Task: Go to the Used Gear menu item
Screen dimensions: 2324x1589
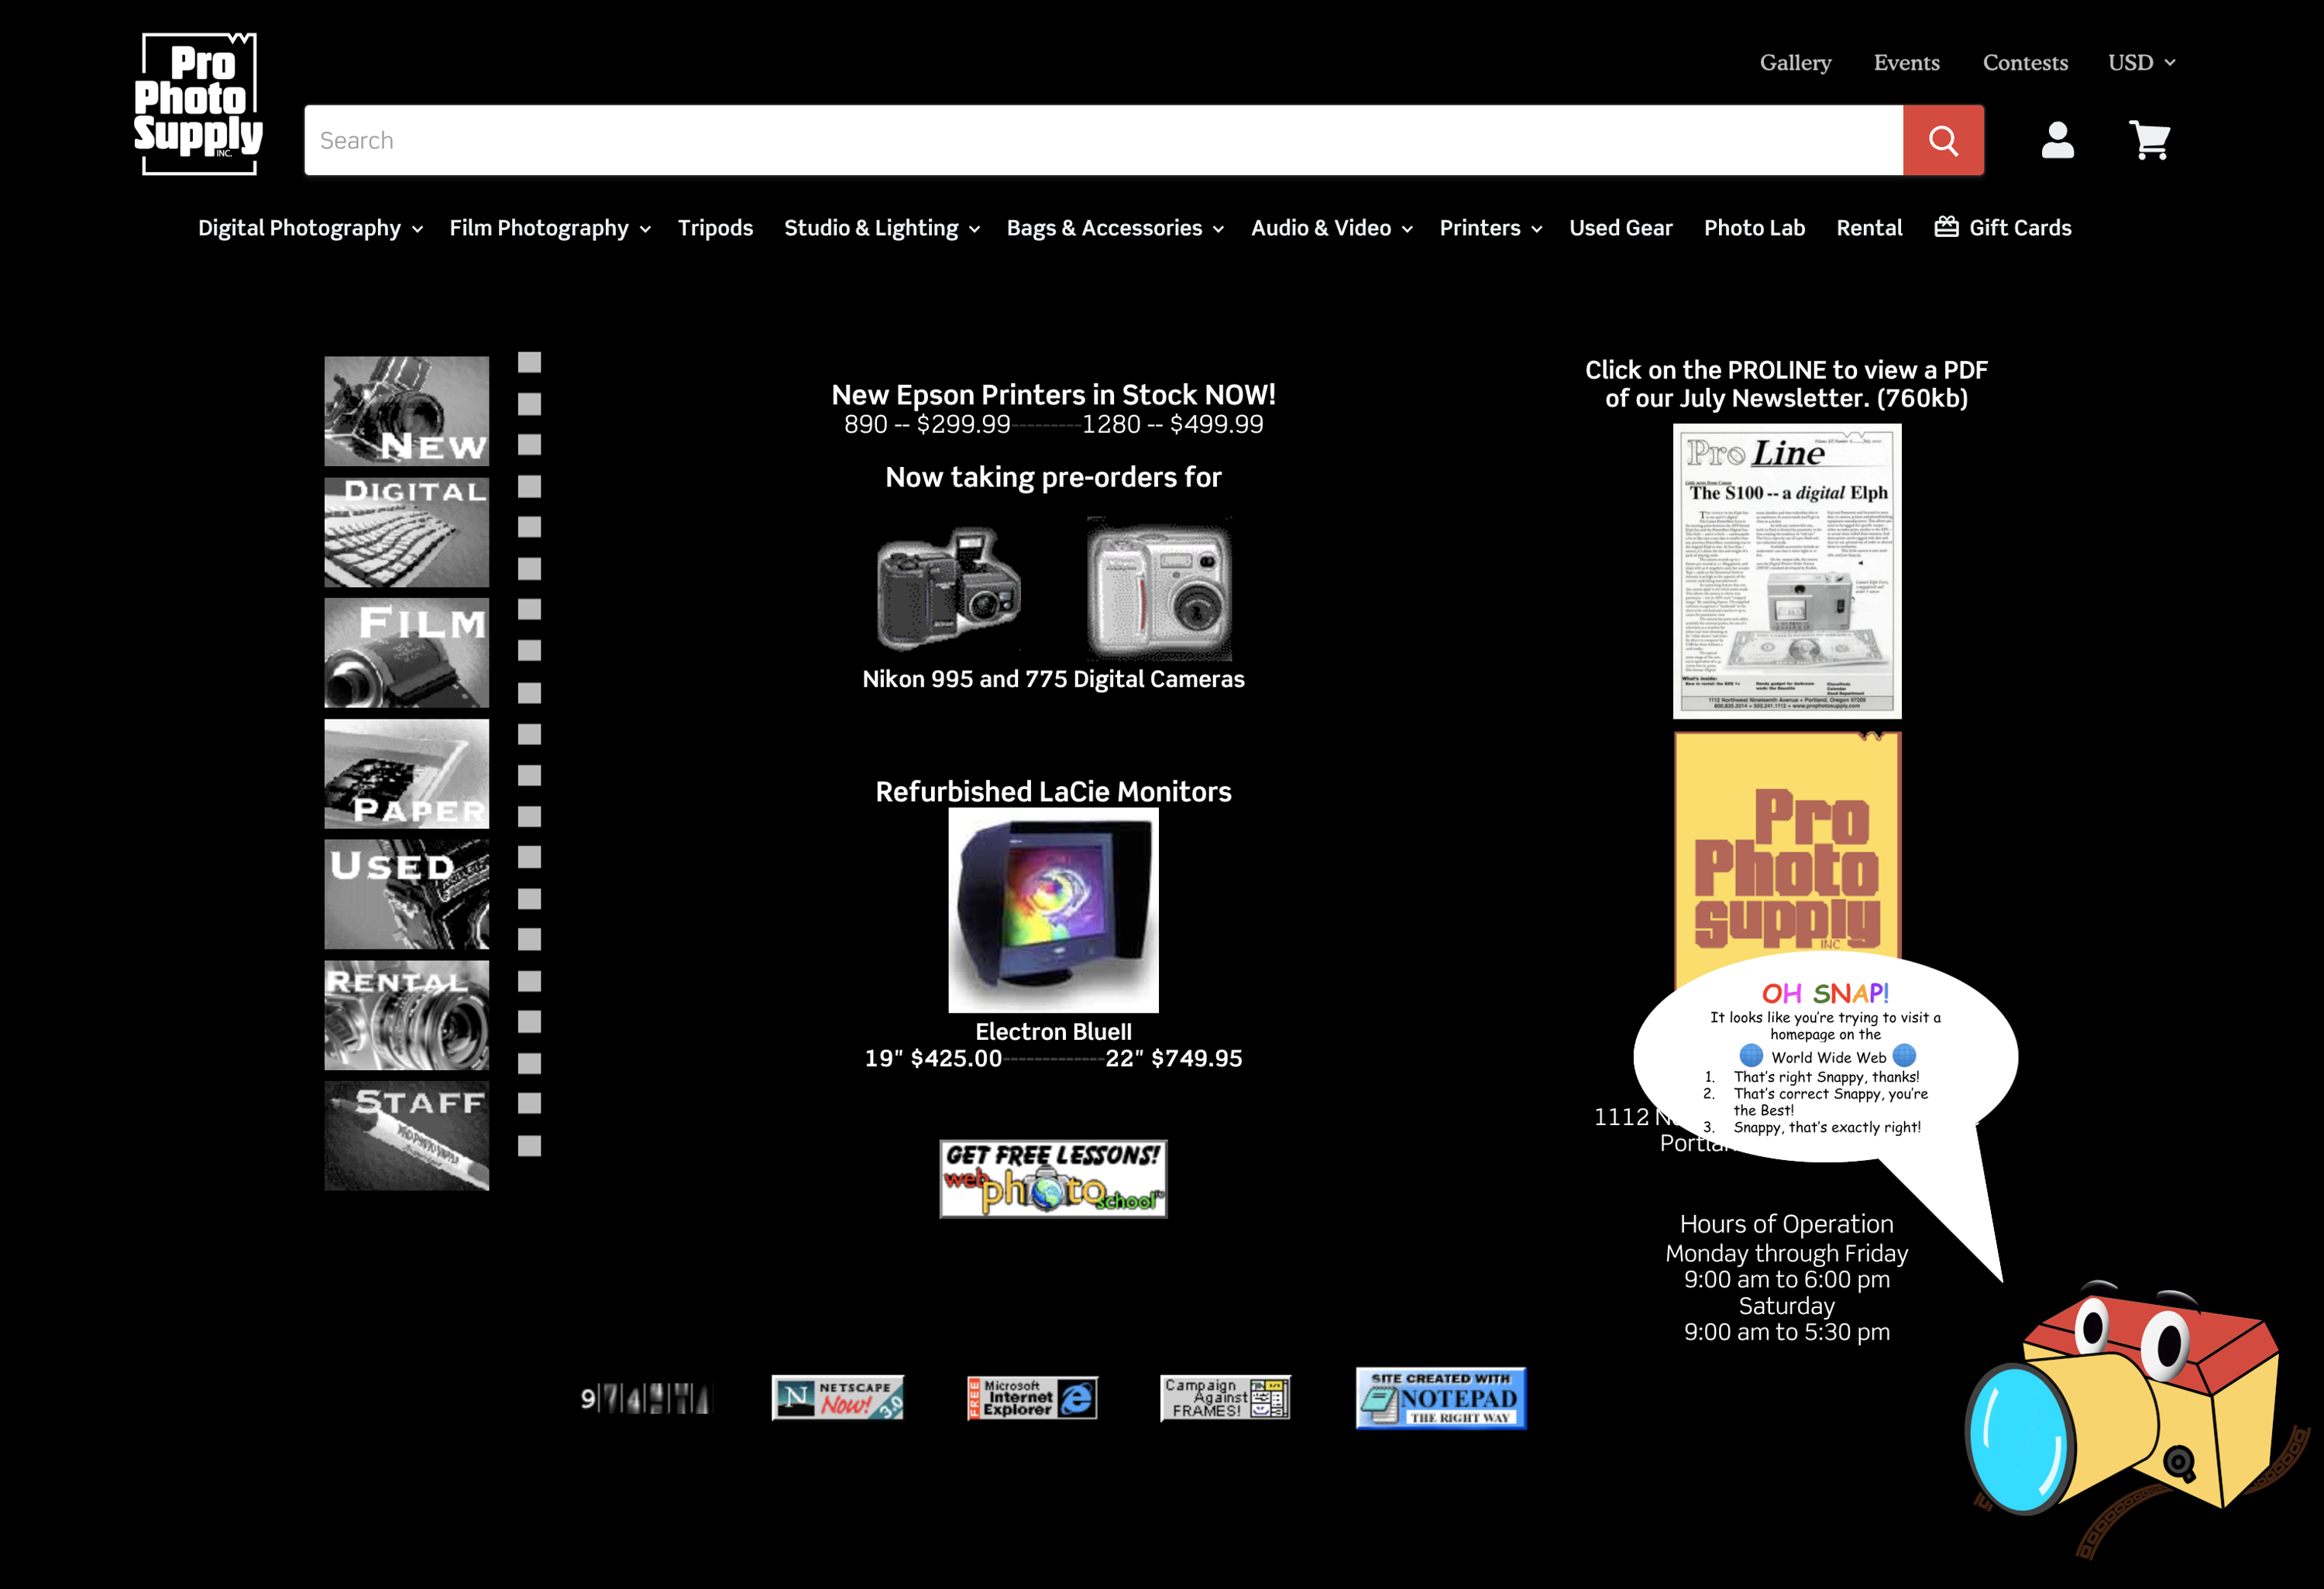Action: point(1620,228)
